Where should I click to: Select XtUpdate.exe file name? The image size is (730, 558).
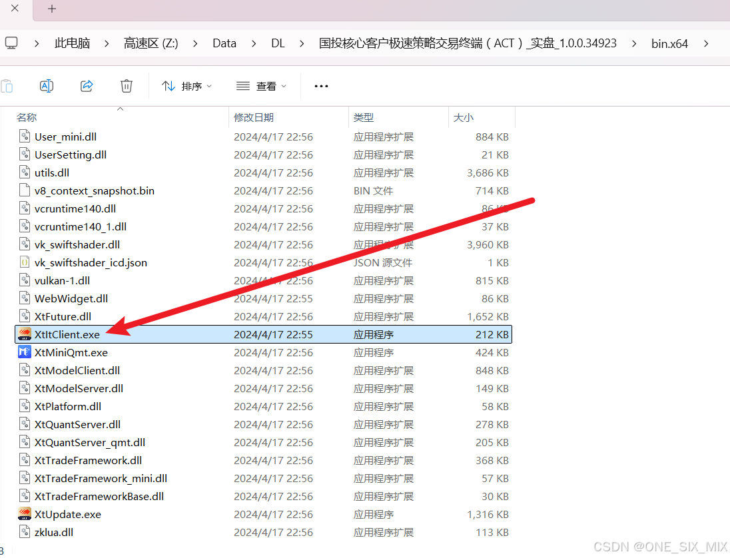tap(67, 514)
